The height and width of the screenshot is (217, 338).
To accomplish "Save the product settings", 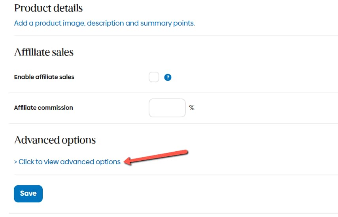I will (x=28, y=194).
